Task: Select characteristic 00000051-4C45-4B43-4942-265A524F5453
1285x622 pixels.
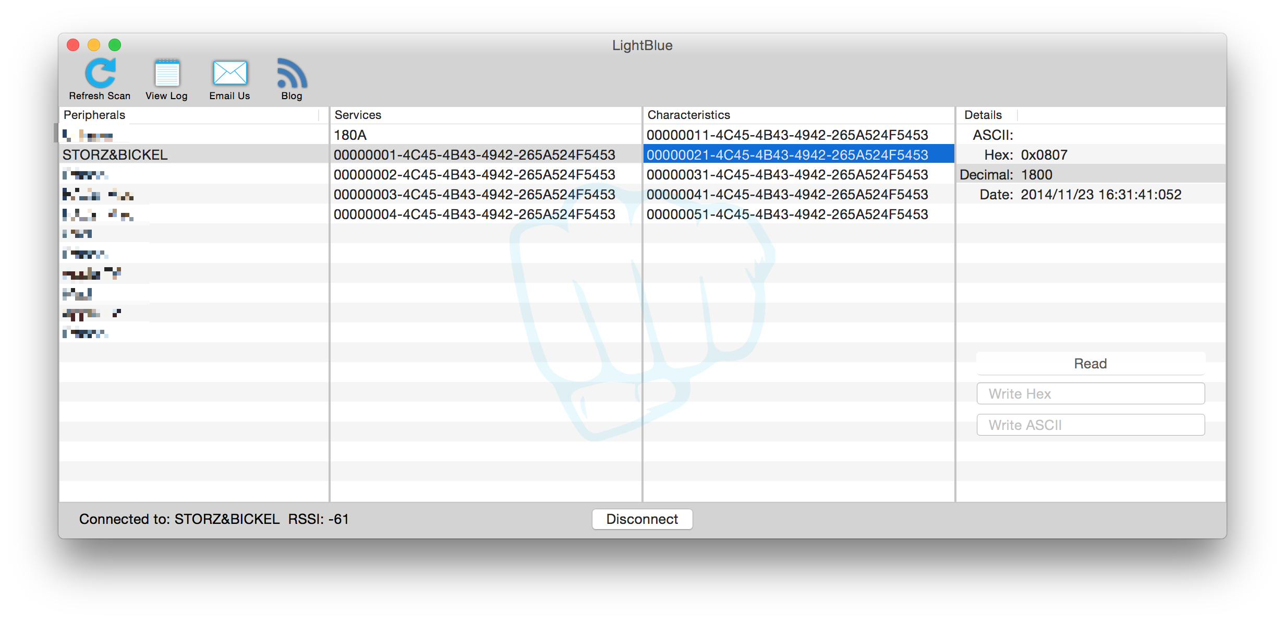Action: (798, 214)
